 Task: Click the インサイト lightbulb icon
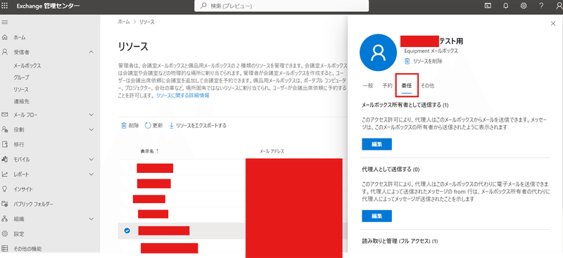(5, 189)
